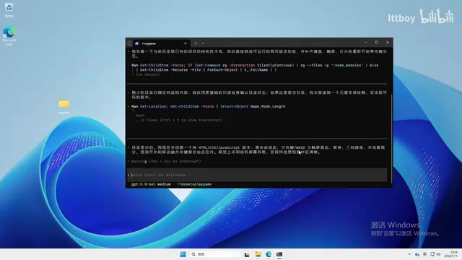Click the terminal vertical scrollbar
This screenshot has width=462, height=260.
click(391, 139)
